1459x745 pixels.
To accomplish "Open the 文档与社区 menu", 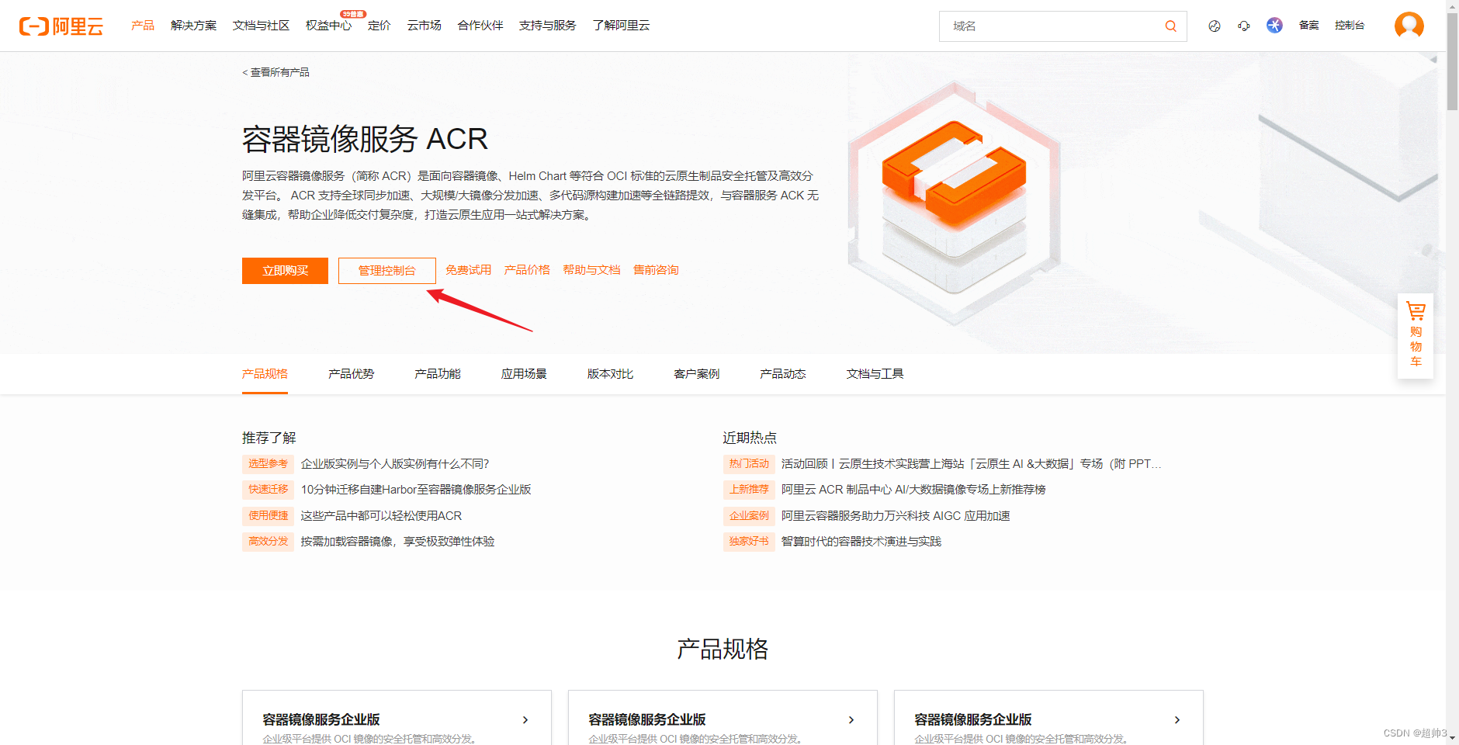I will [x=261, y=26].
